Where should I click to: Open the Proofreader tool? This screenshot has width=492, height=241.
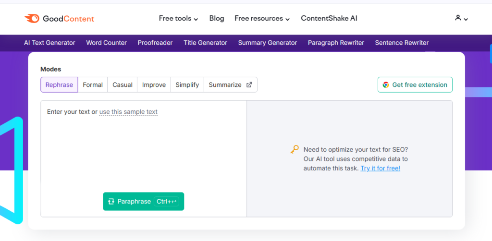[155, 43]
